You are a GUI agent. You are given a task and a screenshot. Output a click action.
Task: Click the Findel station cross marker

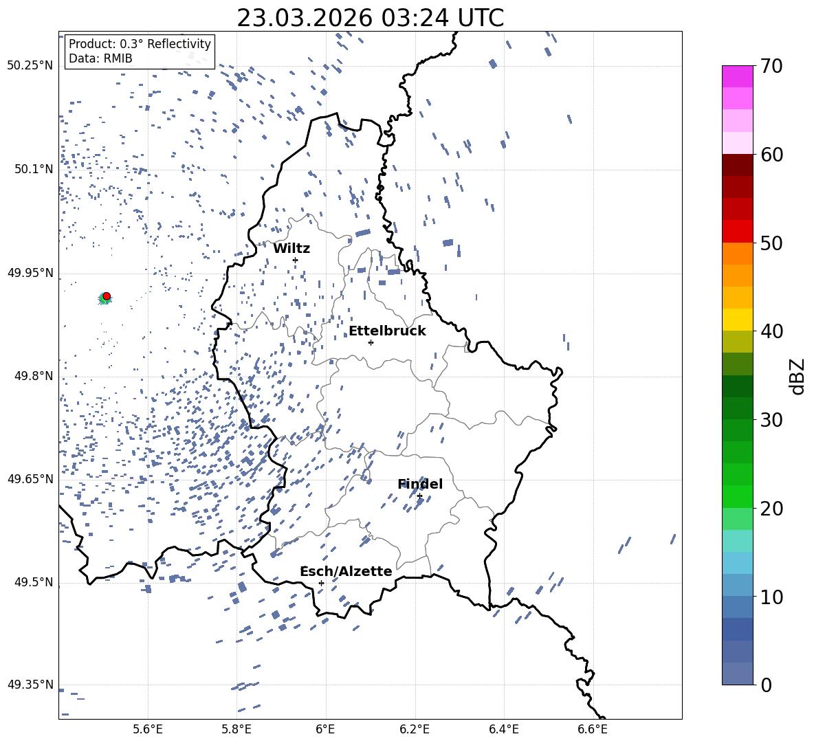419,496
